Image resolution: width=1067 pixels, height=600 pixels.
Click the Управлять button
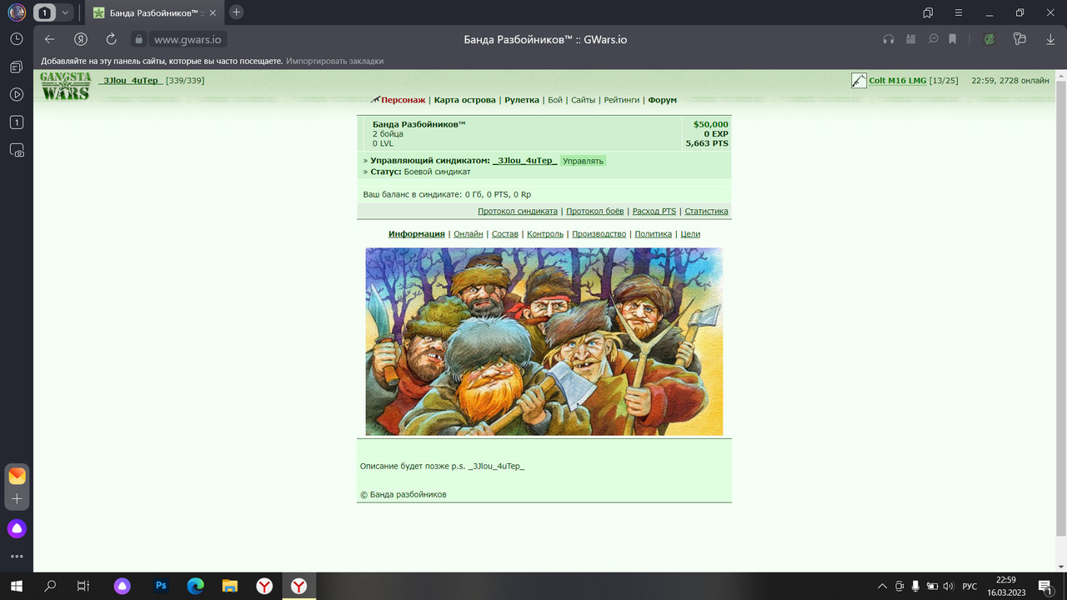(583, 161)
